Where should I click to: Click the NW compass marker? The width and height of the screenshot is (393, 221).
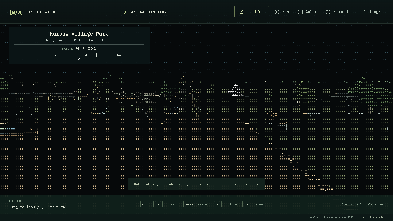119,55
